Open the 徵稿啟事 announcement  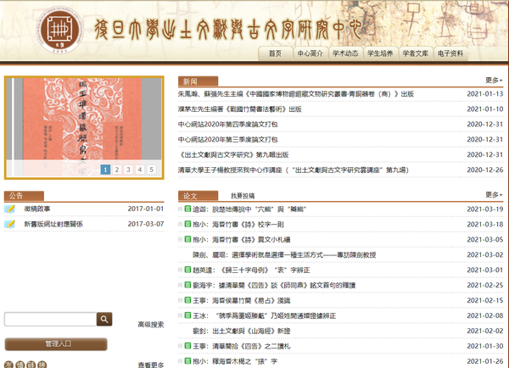point(37,209)
